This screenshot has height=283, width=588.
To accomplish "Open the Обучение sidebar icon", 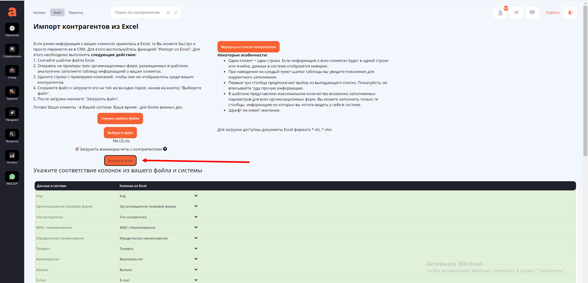I will (x=12, y=29).
